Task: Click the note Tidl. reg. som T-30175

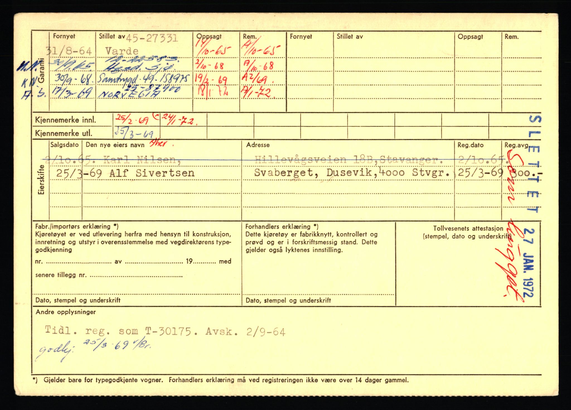Action: click(x=122, y=331)
